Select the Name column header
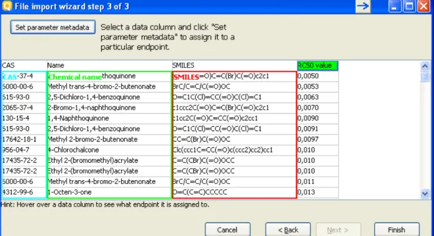 coord(109,66)
